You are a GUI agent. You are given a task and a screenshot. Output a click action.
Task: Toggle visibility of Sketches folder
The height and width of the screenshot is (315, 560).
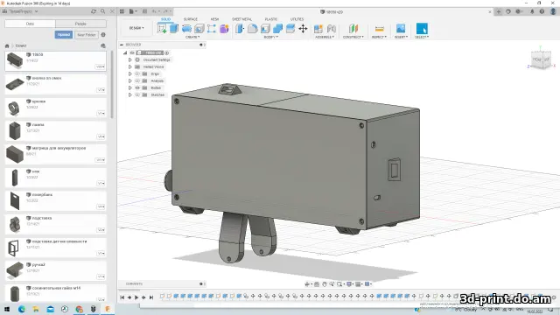137,95
